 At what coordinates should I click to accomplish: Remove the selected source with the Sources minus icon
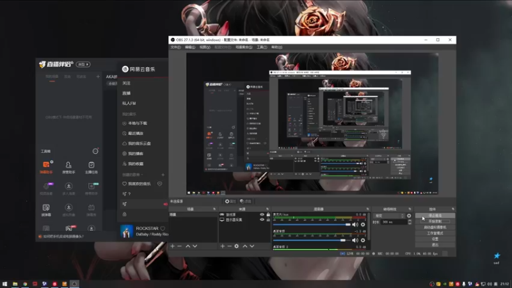pyautogui.click(x=229, y=246)
